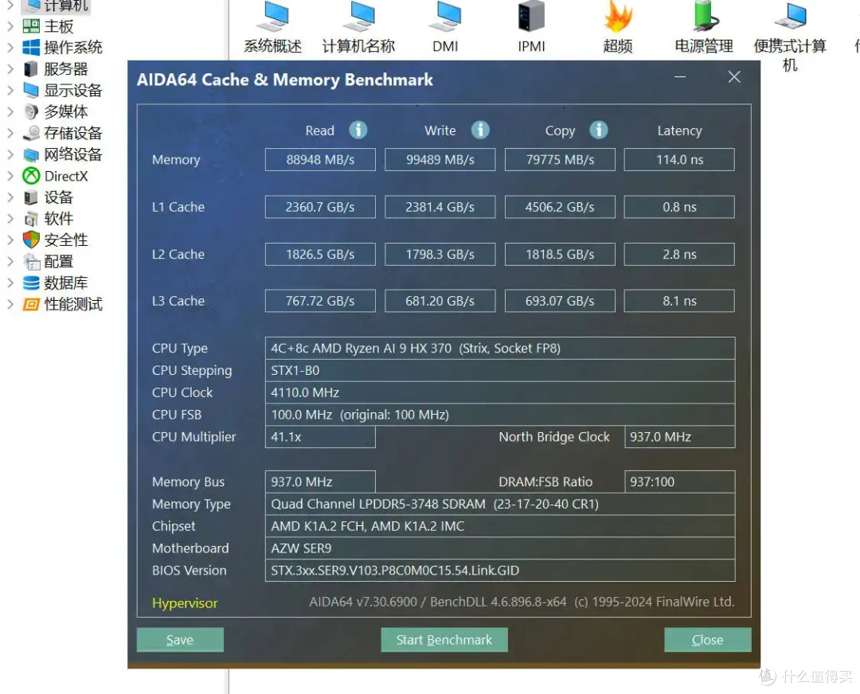Minimize the Cache & Memory Benchmark window

tap(680, 76)
